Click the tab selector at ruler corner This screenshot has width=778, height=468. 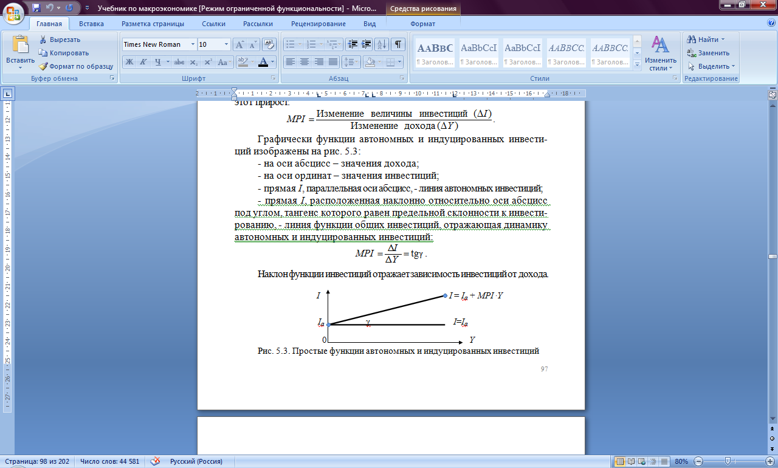[7, 94]
